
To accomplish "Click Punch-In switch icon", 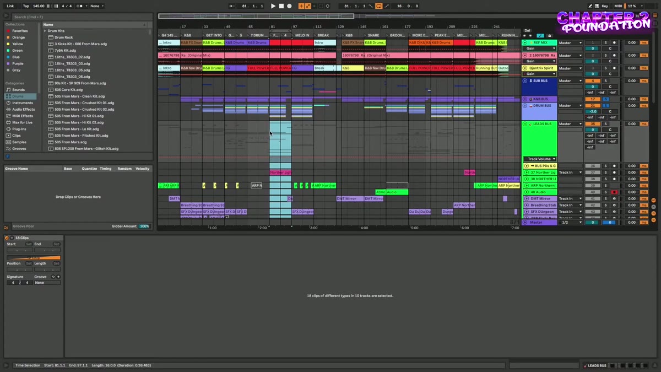I will pos(371,6).
